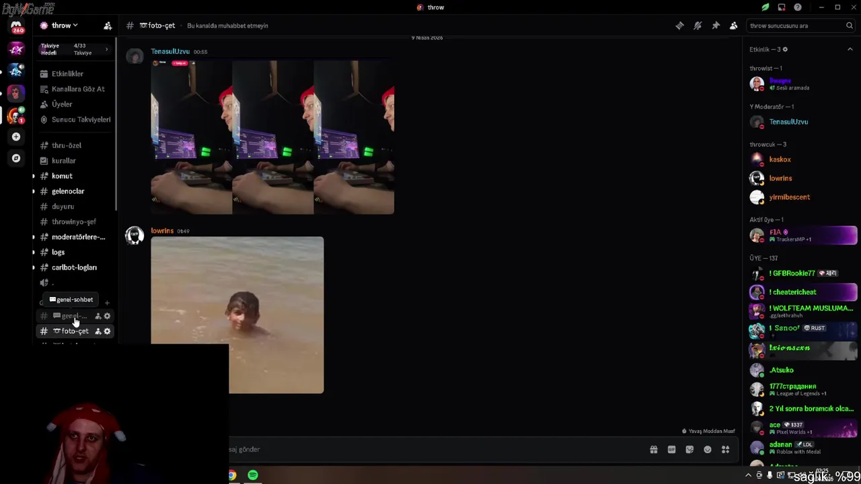Viewport: 861px width, 484px height.
Task: Open the sticker picker
Action: [x=689, y=450]
